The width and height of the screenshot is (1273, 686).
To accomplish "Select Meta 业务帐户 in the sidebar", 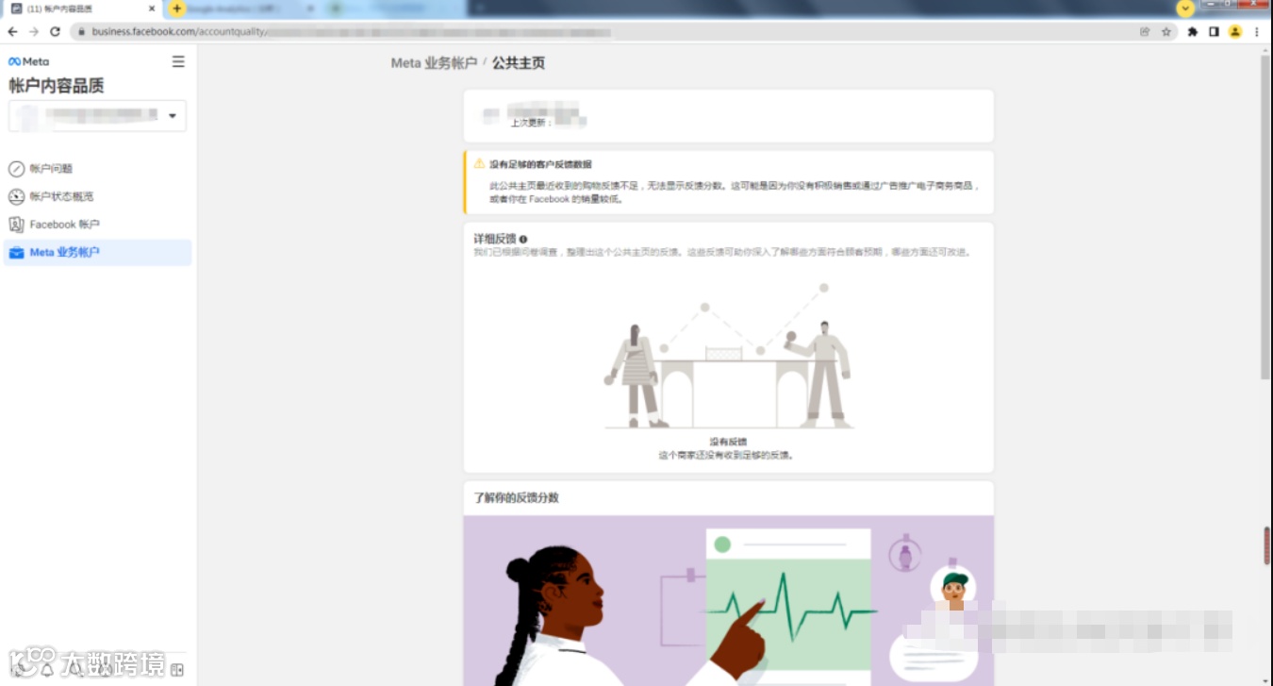I will [x=98, y=252].
